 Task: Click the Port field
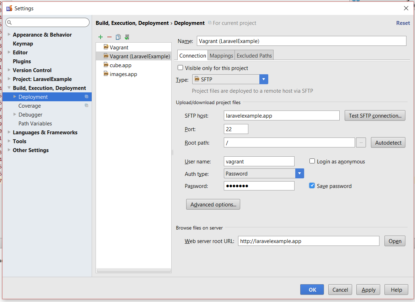point(236,129)
